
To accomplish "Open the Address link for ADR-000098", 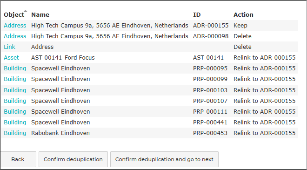I will coord(15,36).
